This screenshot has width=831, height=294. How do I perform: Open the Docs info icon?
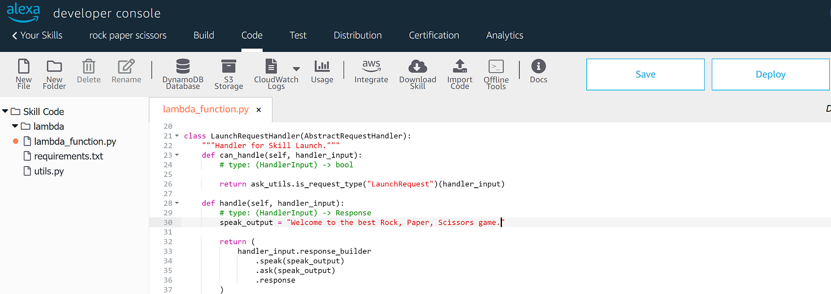point(538,66)
